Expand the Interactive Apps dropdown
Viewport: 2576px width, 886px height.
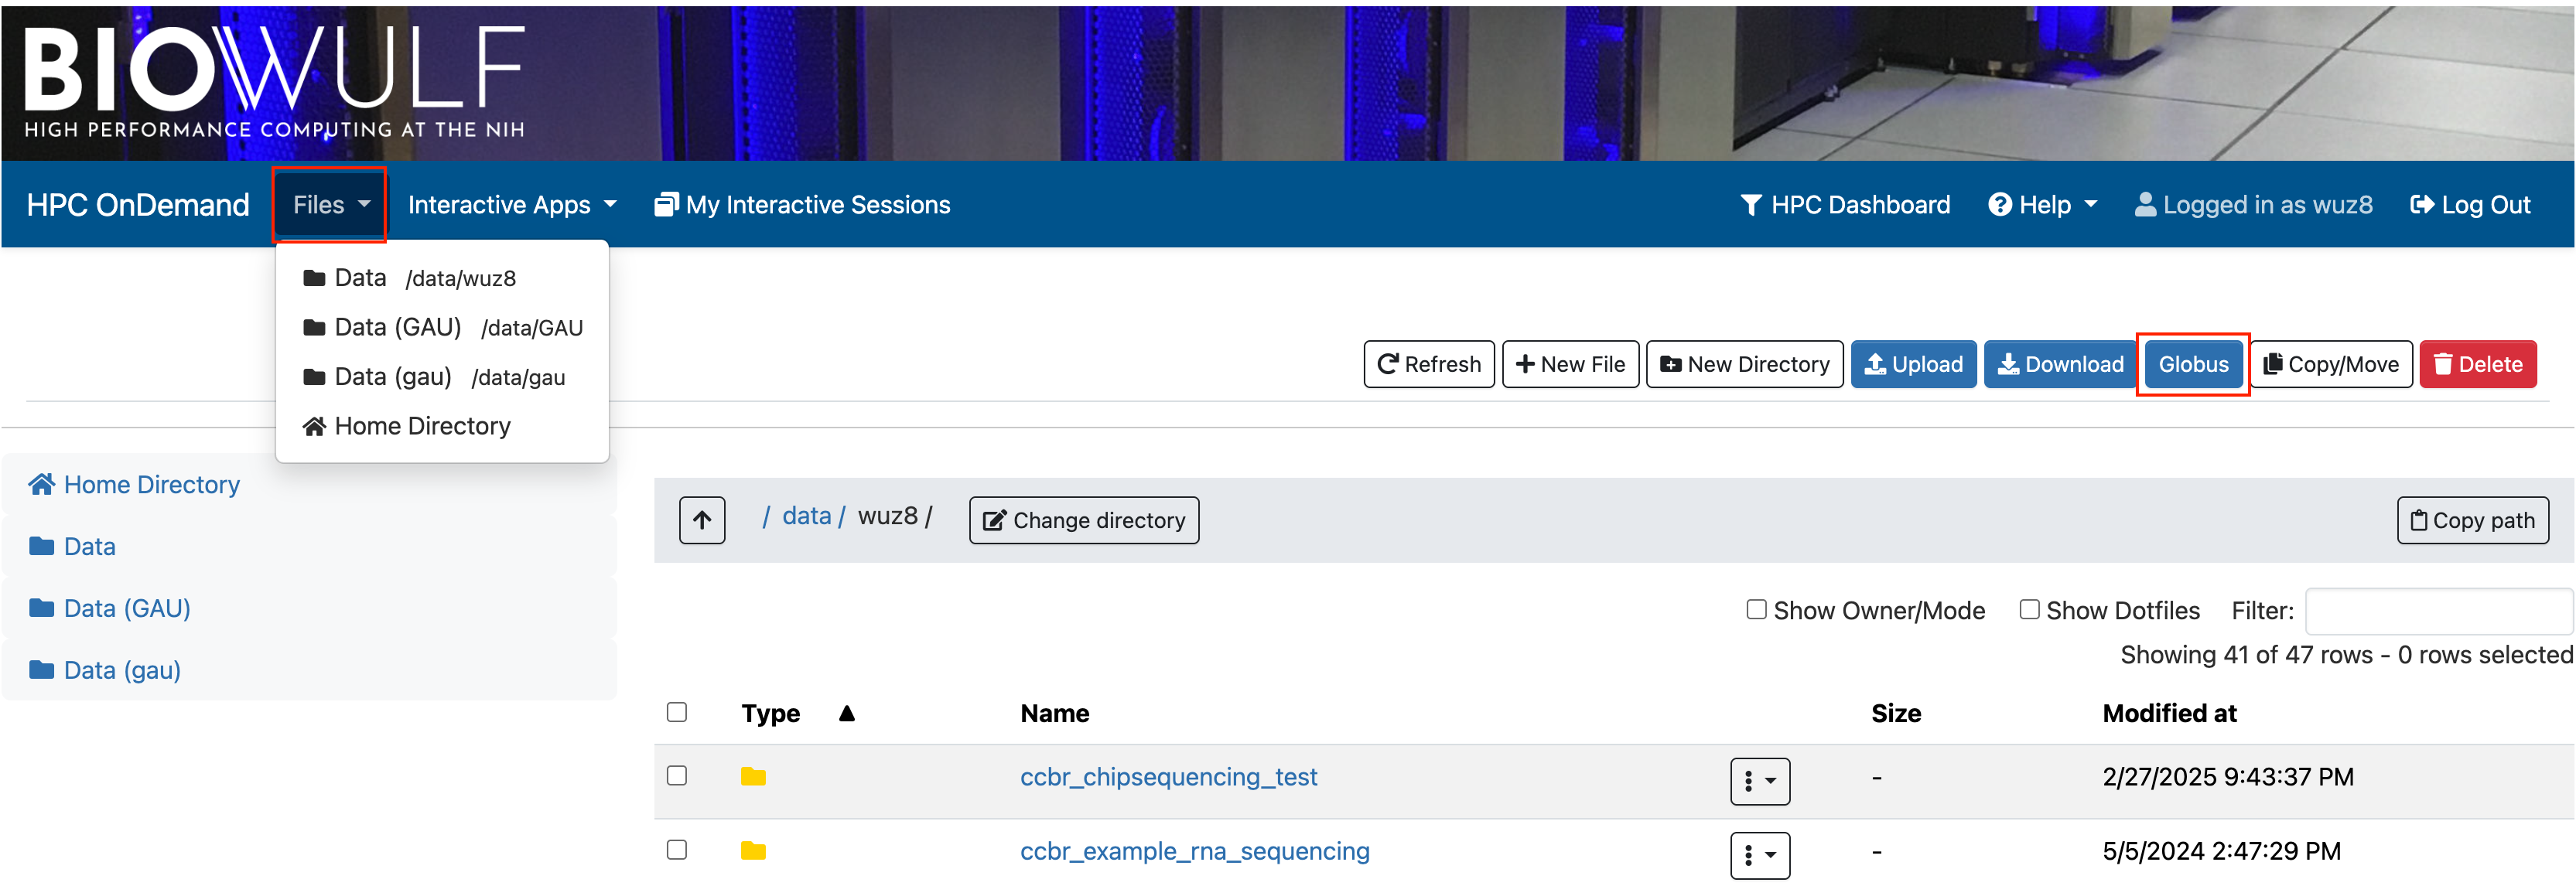pos(511,205)
